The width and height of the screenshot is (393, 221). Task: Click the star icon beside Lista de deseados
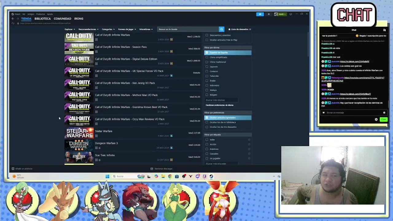pyautogui.click(x=229, y=29)
